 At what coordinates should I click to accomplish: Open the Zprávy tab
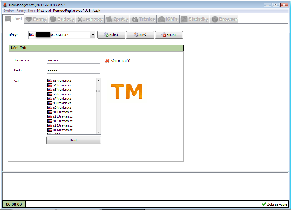tap(117, 19)
